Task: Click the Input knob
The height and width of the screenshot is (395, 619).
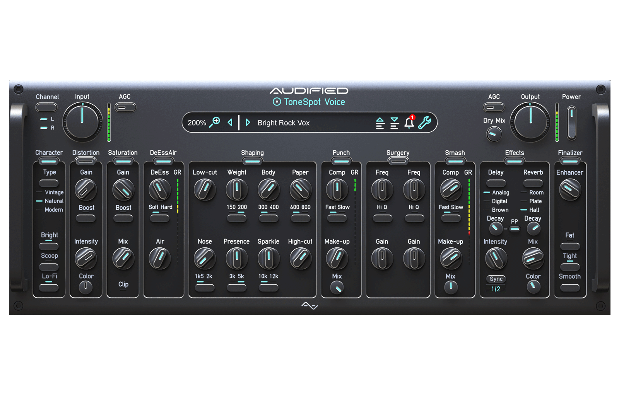Action: click(82, 121)
